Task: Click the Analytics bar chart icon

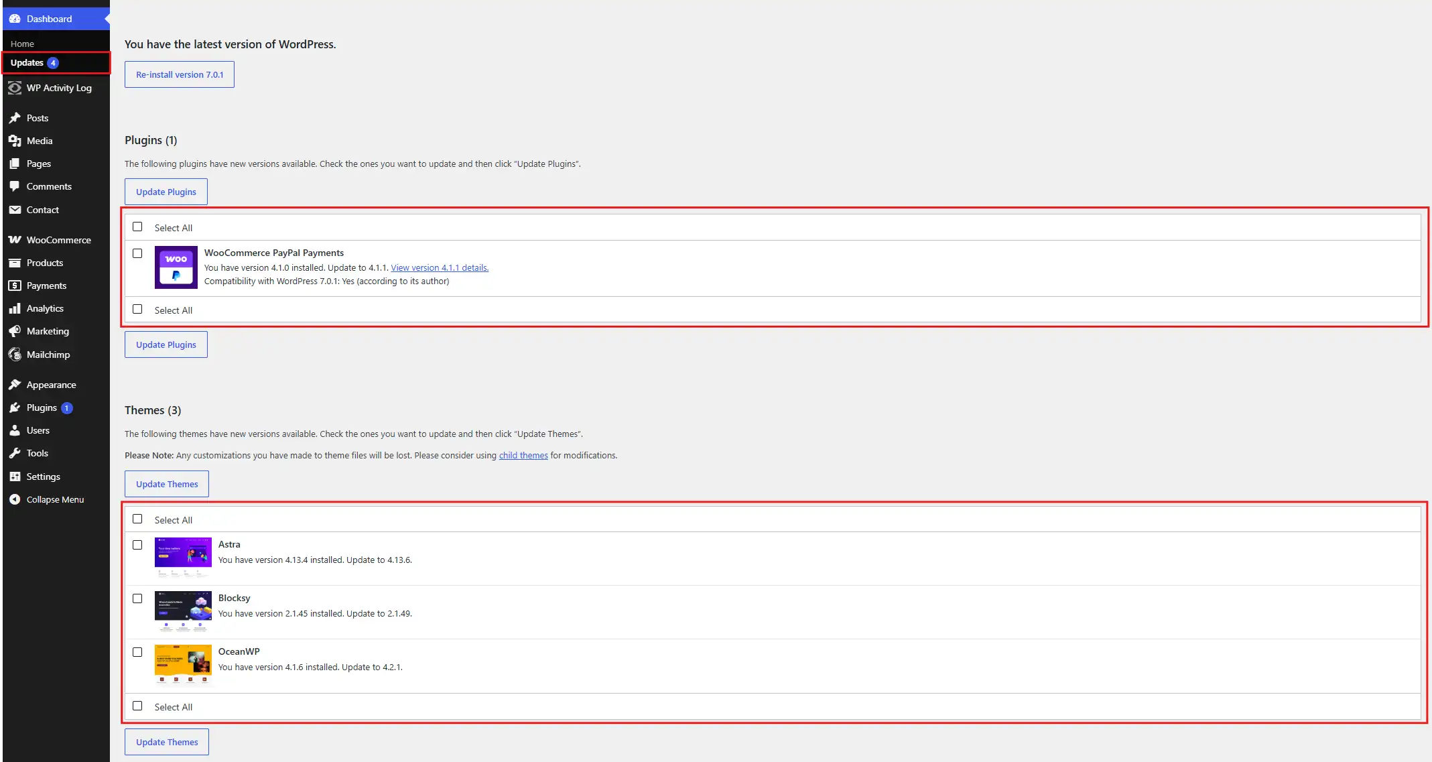Action: [15, 308]
